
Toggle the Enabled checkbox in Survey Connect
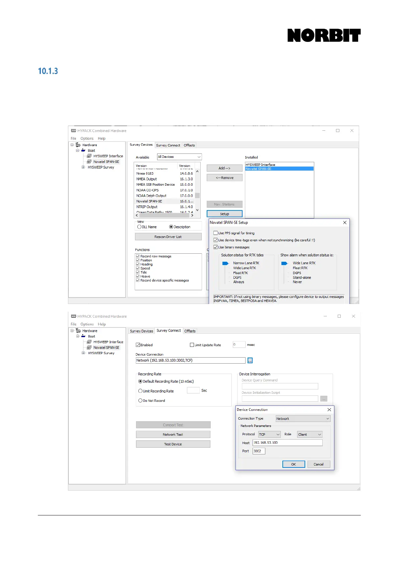pyautogui.click(x=138, y=345)
